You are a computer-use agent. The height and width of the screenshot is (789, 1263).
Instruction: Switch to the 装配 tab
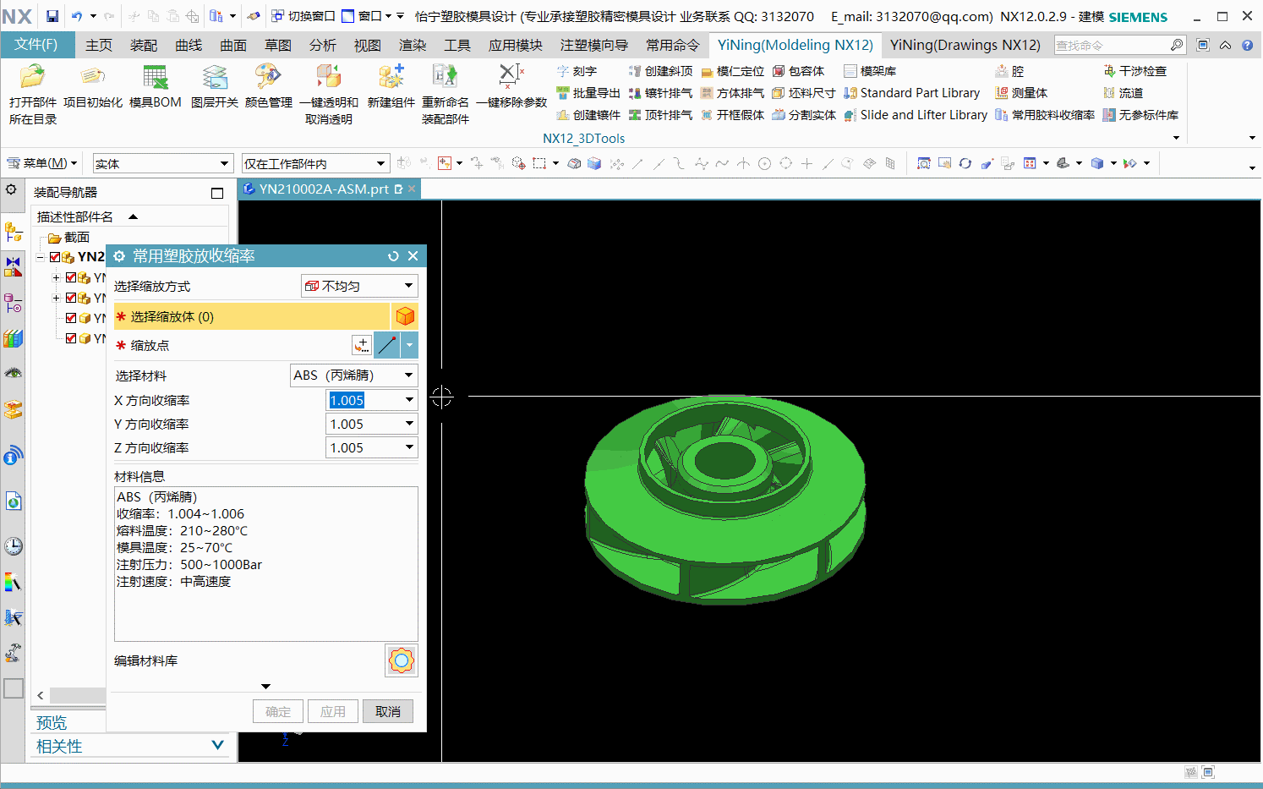pyautogui.click(x=144, y=45)
